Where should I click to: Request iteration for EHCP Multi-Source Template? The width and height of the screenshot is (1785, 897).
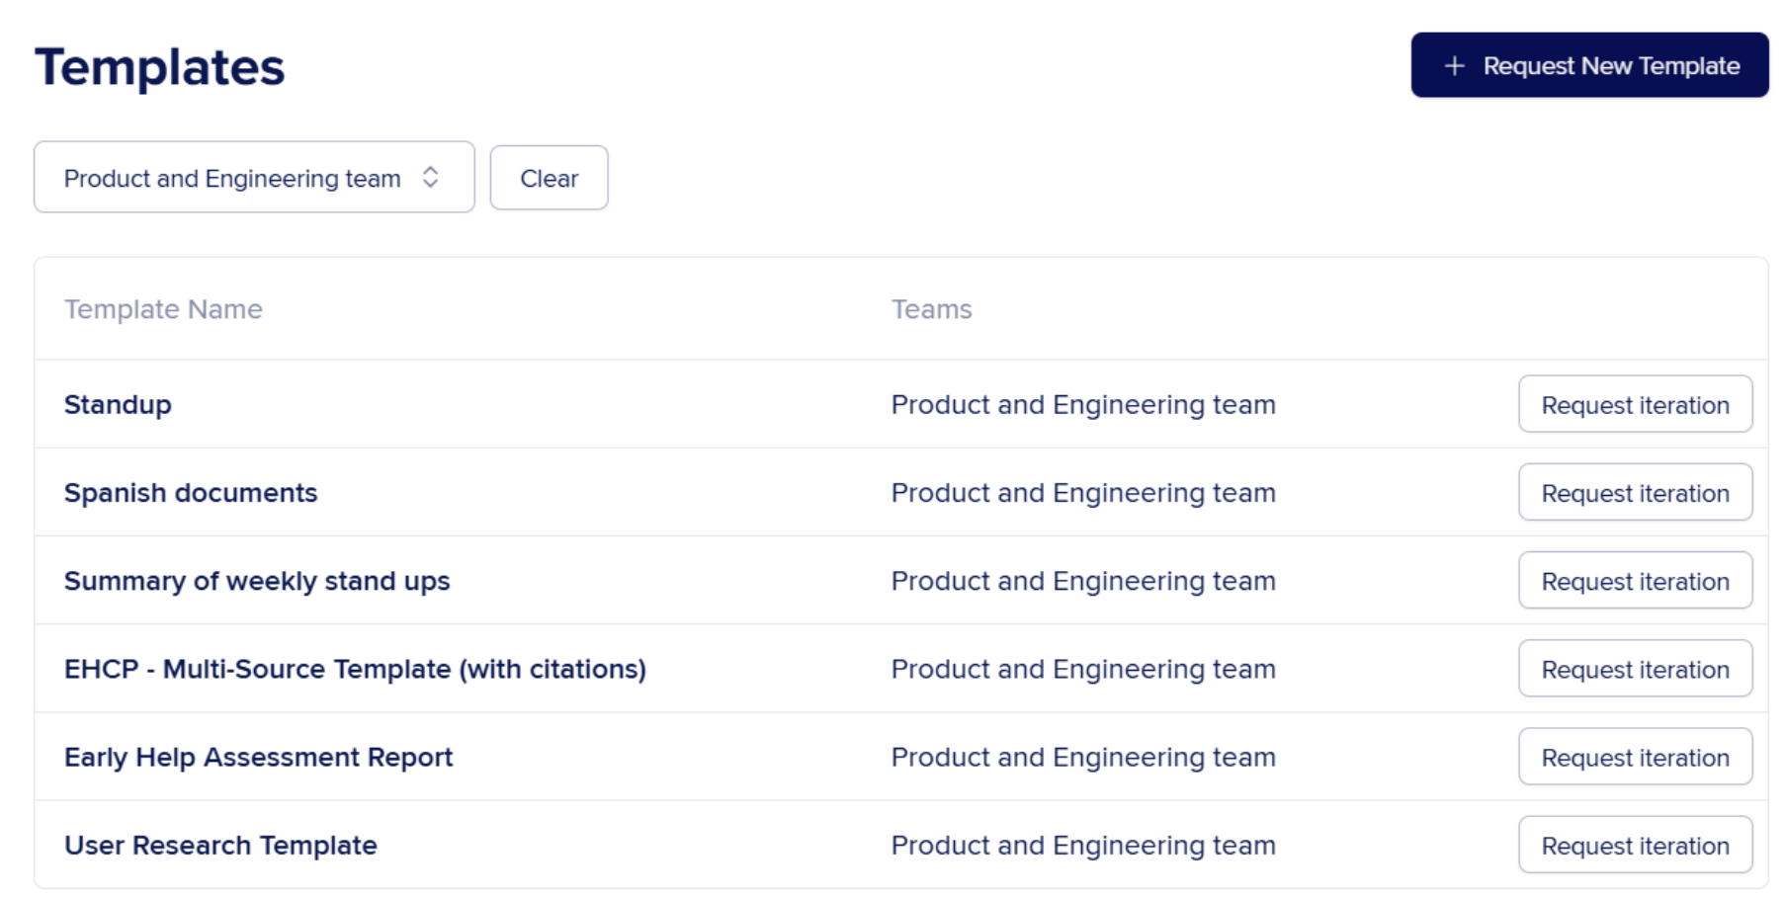1635,669
